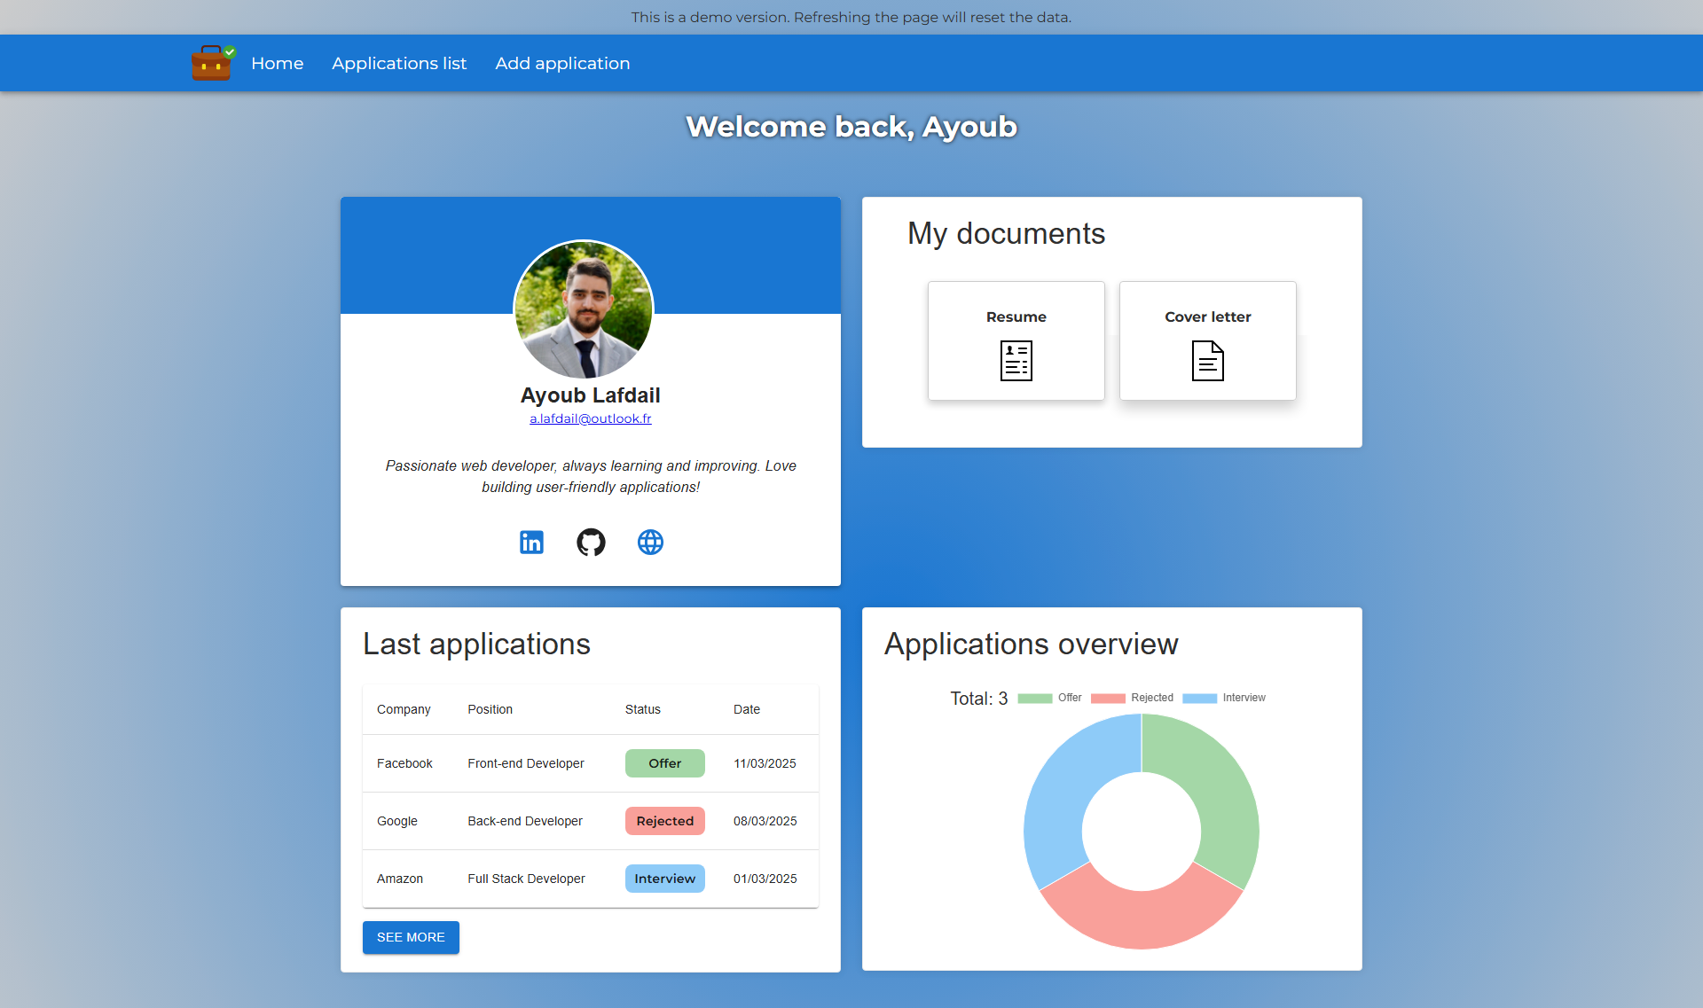Click the Rejected badge for Google

tap(664, 821)
